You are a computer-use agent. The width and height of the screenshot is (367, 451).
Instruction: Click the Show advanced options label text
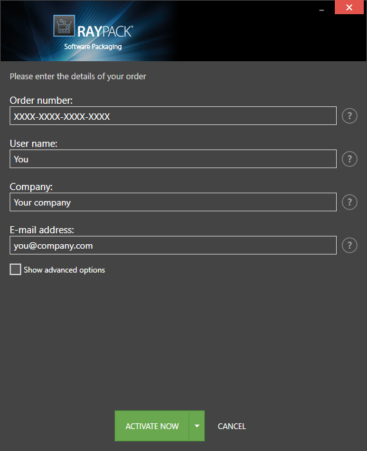pyautogui.click(x=64, y=270)
